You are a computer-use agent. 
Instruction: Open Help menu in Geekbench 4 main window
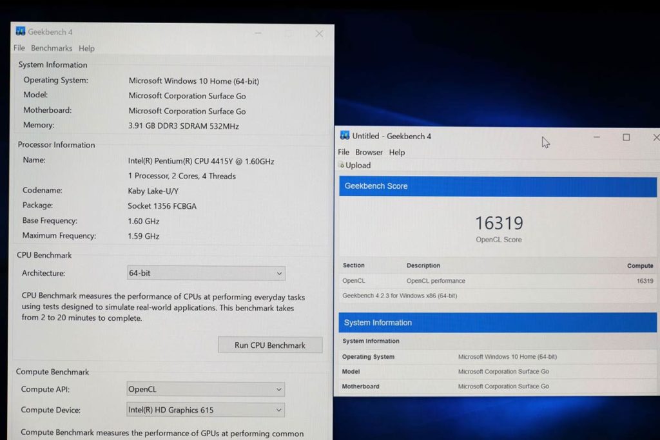pos(86,48)
